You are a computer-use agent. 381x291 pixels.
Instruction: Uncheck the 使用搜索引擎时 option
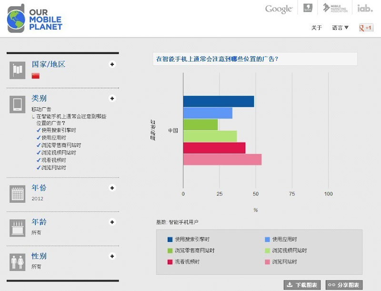click(x=39, y=130)
